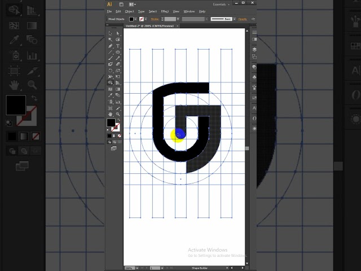This screenshot has width=361, height=271.
Task: Select the Magic Wand tool
Action: [x=111, y=40]
